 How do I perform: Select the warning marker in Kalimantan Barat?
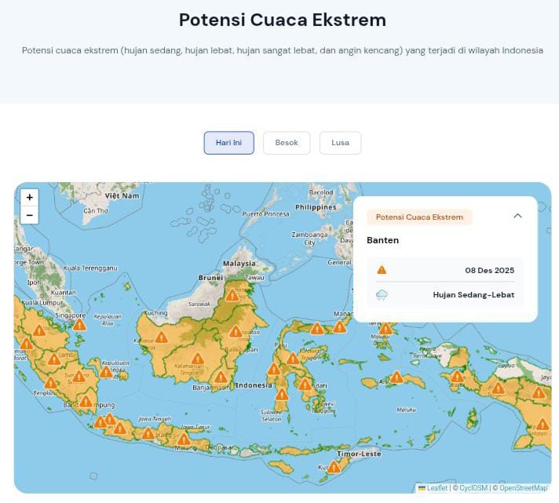point(161,337)
